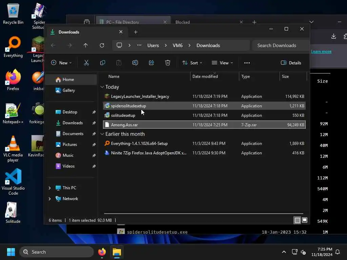Open Gallery in navigation pane
The width and height of the screenshot is (347, 260).
point(71,90)
